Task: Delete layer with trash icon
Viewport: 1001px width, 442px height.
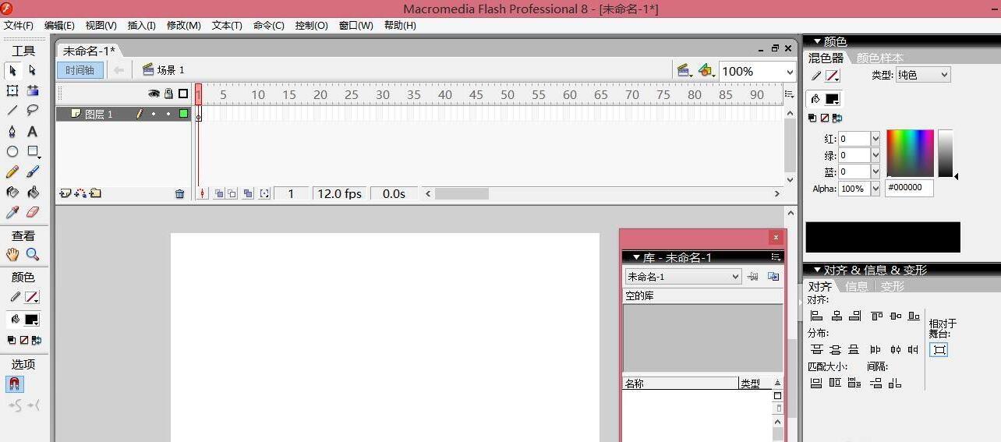Action: 180,193
